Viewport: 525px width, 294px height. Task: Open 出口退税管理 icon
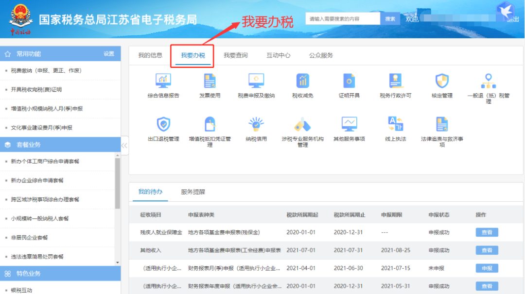[163, 124]
